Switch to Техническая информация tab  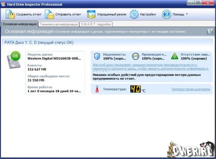click(x=59, y=24)
